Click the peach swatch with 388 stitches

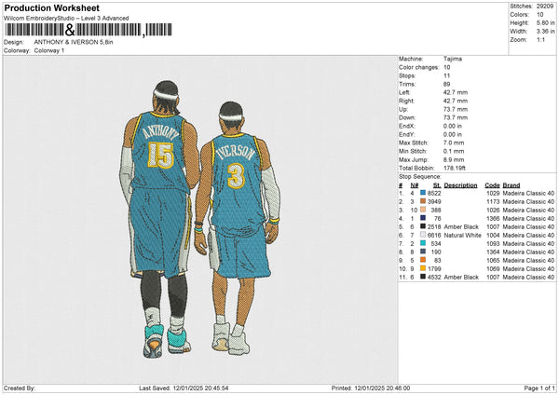point(423,210)
